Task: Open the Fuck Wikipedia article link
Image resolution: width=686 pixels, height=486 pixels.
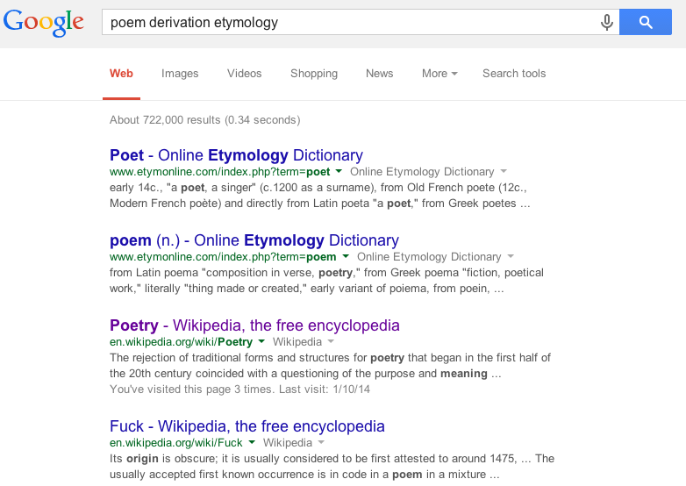Action: click(247, 426)
